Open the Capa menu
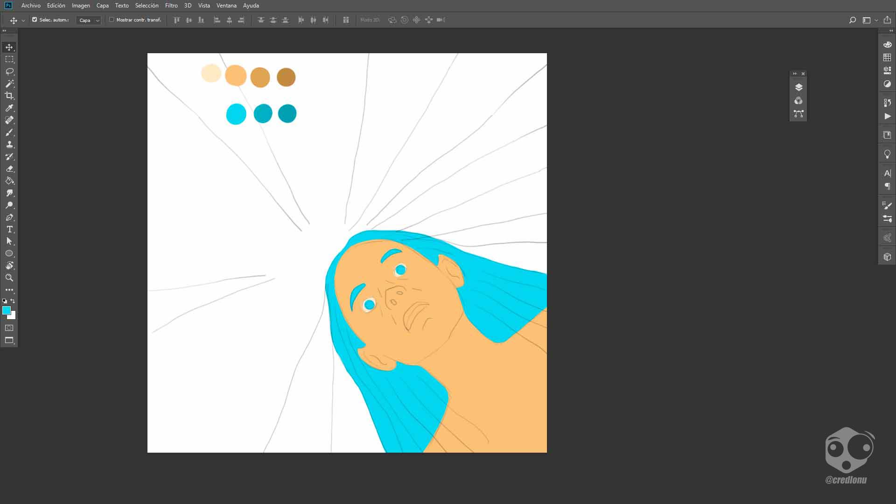The width and height of the screenshot is (896, 504). (x=102, y=6)
